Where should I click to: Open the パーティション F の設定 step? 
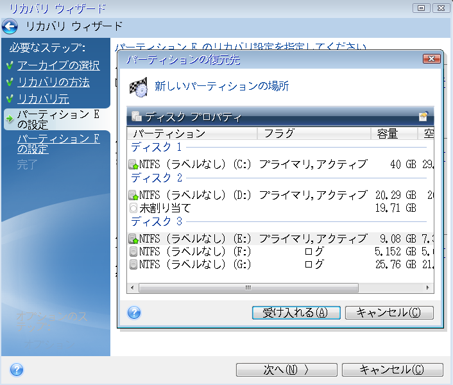point(58,144)
